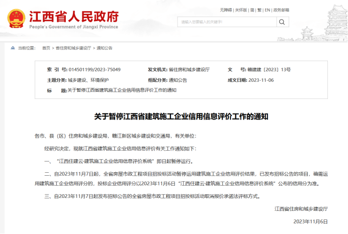Open the 无障碍 accessibility link
The width and height of the screenshot is (348, 234).
[226, 10]
